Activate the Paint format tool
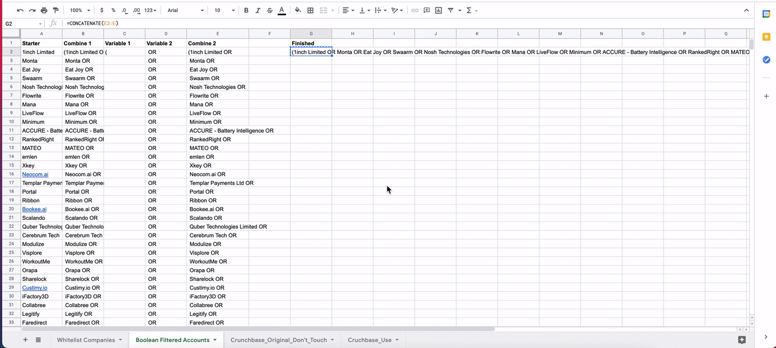Image resolution: width=776 pixels, height=348 pixels. pos(55,10)
